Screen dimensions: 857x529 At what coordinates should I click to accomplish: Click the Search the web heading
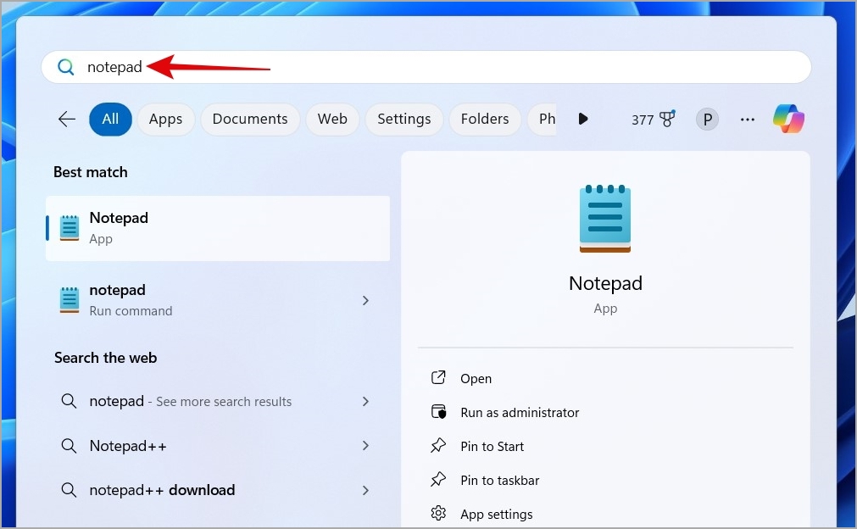pyautogui.click(x=105, y=358)
